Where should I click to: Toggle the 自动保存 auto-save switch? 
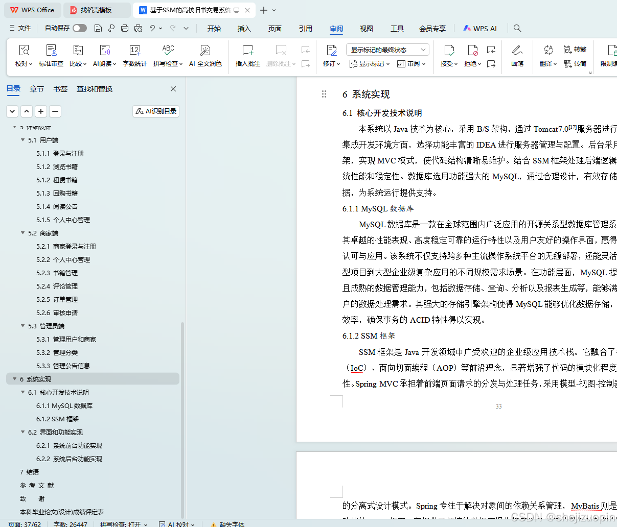coord(80,28)
